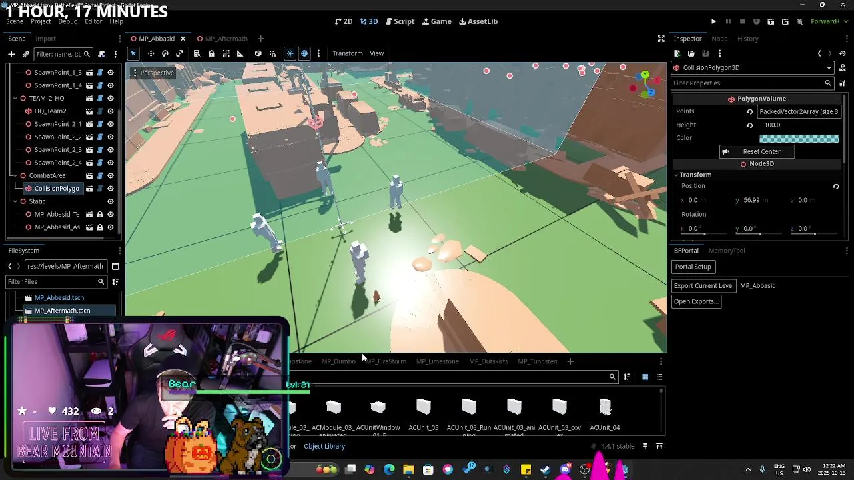This screenshot has height=480, width=854.
Task: Collapse the CombatArea tree node
Action: [x=15, y=176]
